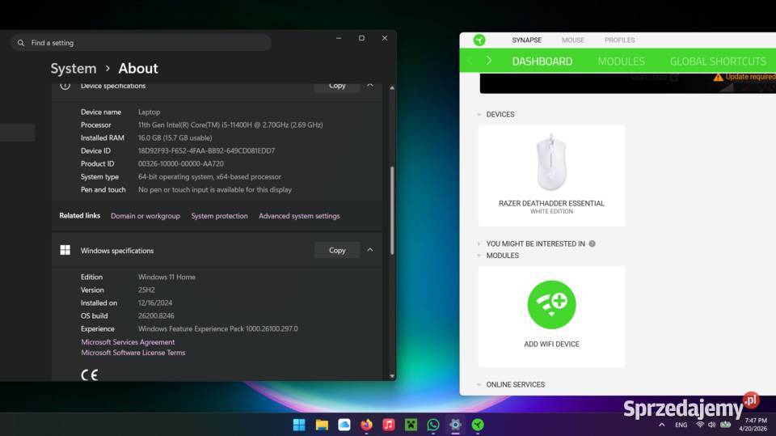Click the info icon beside You Might Be Interested In
Image resolution: width=776 pixels, height=436 pixels.
point(592,243)
